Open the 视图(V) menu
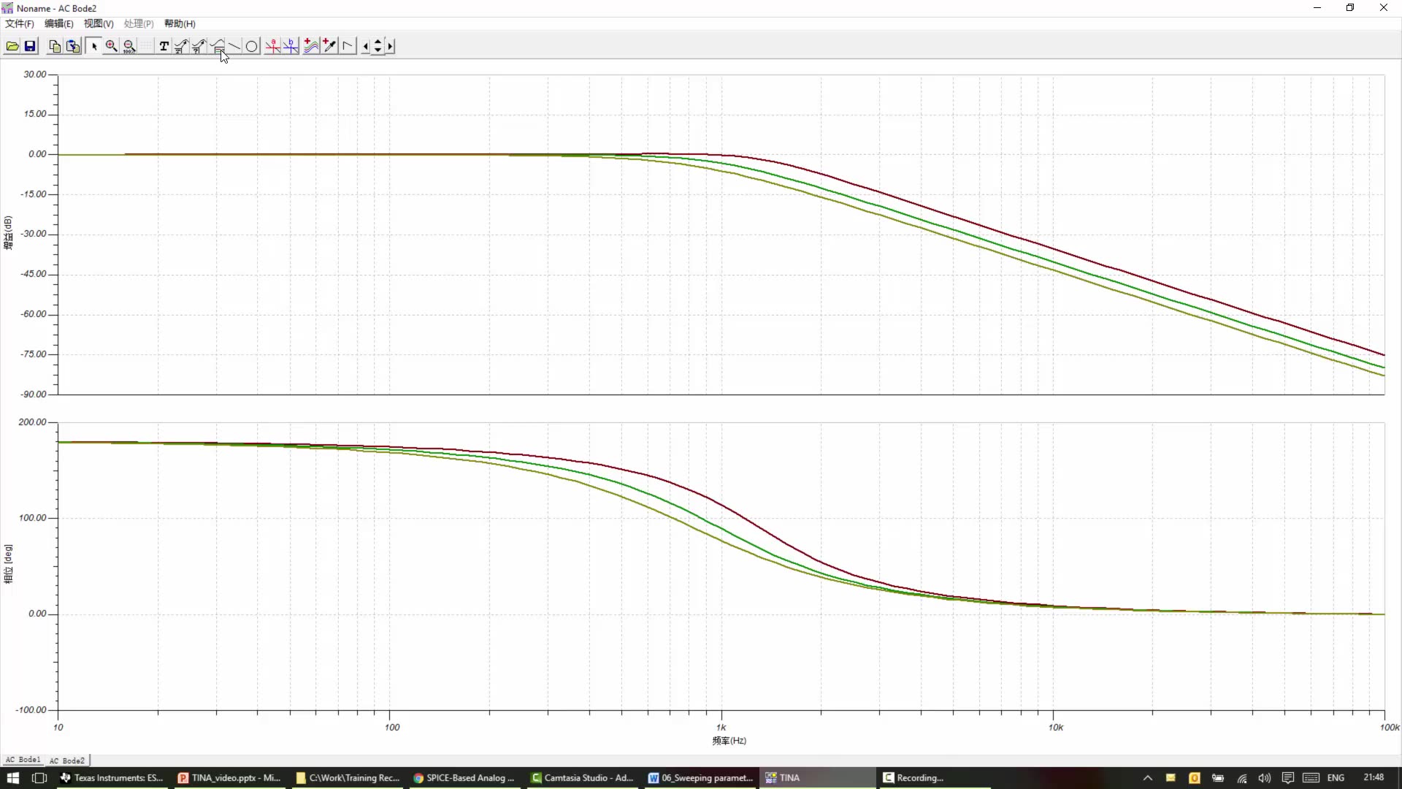This screenshot has width=1402, height=789. pos(99,23)
